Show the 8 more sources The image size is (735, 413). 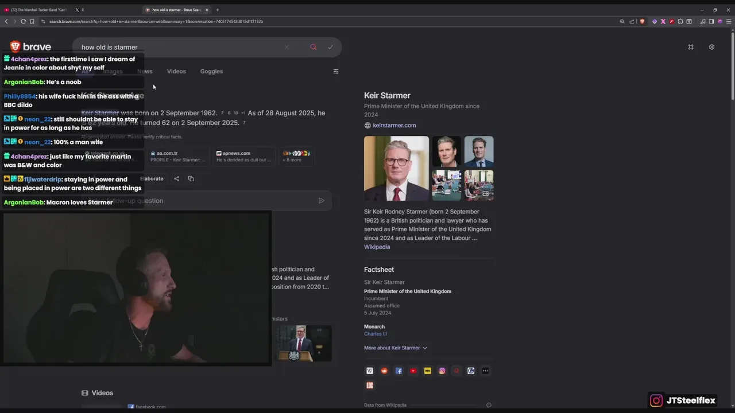coord(296,156)
